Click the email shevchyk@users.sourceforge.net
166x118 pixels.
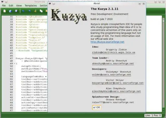click(x=113, y=63)
